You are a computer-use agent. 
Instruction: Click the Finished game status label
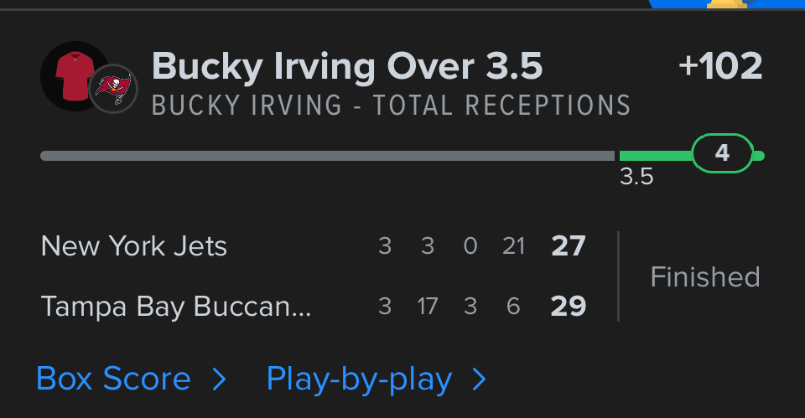[705, 276]
